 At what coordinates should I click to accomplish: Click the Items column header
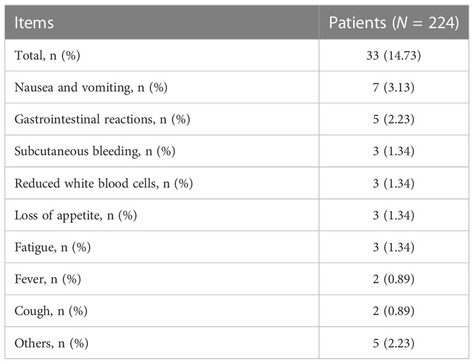coord(34,23)
